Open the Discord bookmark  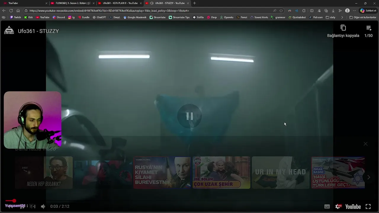[59, 17]
